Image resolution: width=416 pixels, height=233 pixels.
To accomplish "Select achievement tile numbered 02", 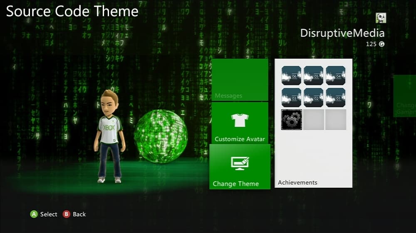I will point(313,97).
